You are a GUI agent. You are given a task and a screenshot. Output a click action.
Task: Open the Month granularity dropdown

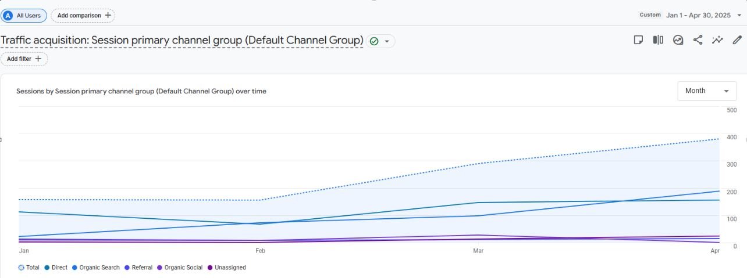click(x=707, y=91)
